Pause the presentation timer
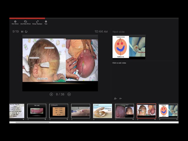The height and width of the screenshot is (141, 188). coord(22,32)
